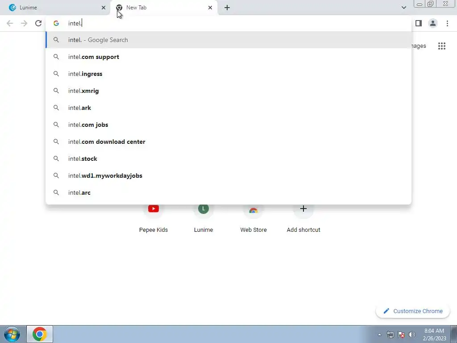457x343 pixels.
Task: Open the side panel icon
Action: coord(419,23)
